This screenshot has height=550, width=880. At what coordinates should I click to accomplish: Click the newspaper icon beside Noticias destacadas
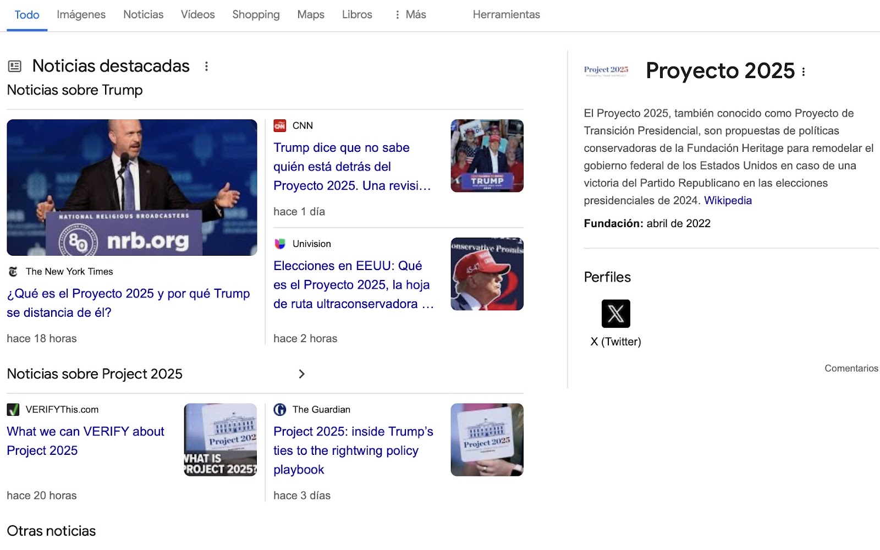coord(15,67)
